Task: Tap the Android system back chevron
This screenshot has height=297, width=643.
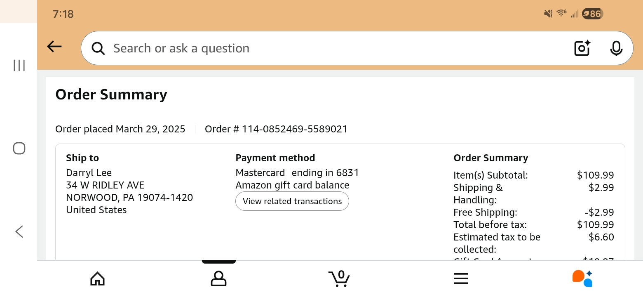Action: tap(19, 231)
